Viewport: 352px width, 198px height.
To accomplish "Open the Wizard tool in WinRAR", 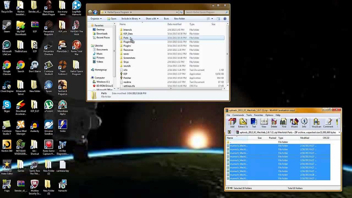I will click(x=294, y=123).
